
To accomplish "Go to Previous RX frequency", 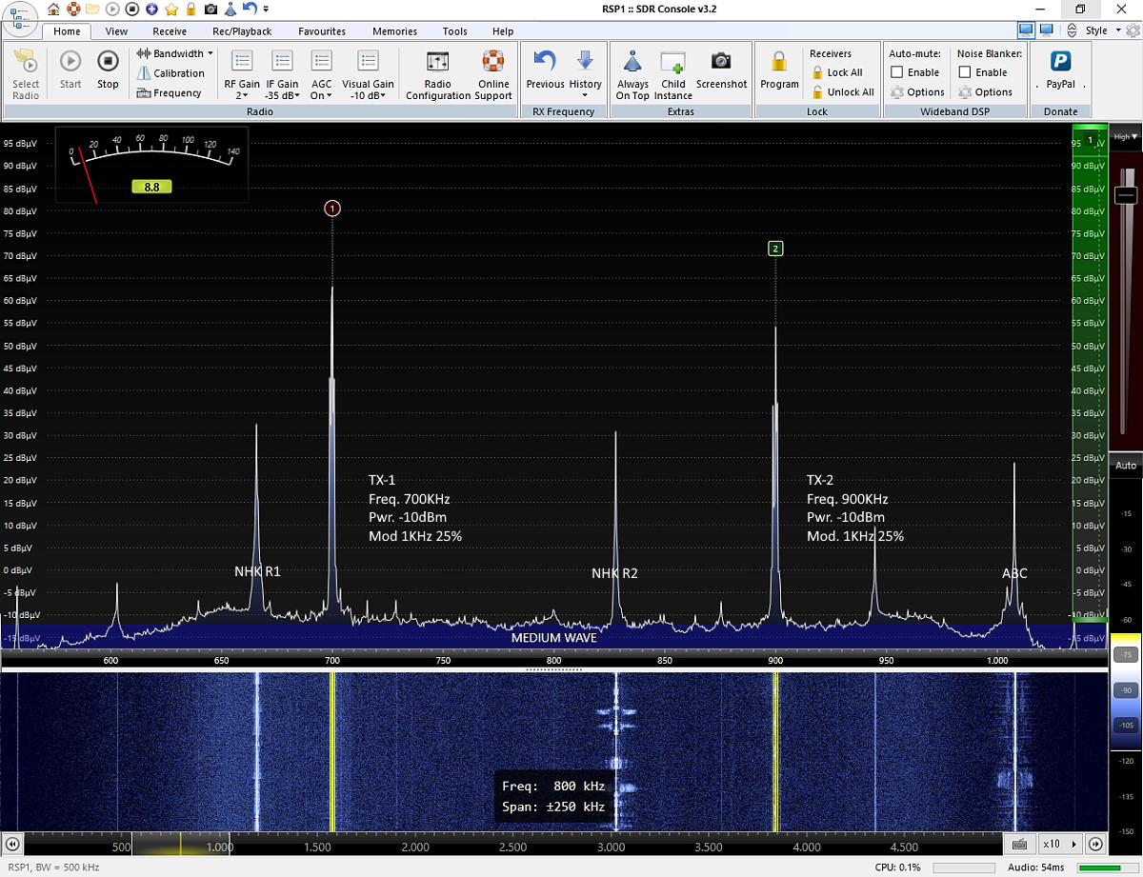I will pos(545,70).
